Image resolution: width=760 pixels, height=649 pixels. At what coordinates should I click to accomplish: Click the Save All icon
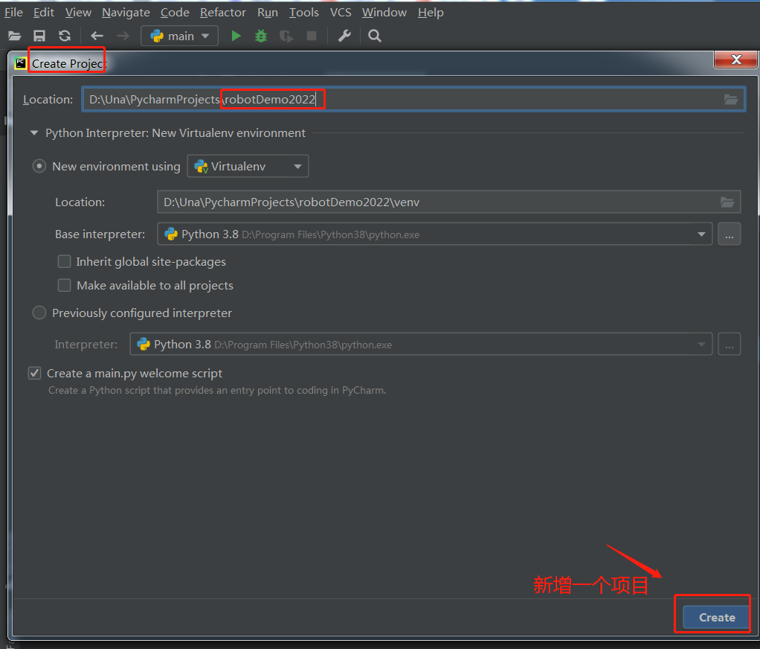coord(39,35)
